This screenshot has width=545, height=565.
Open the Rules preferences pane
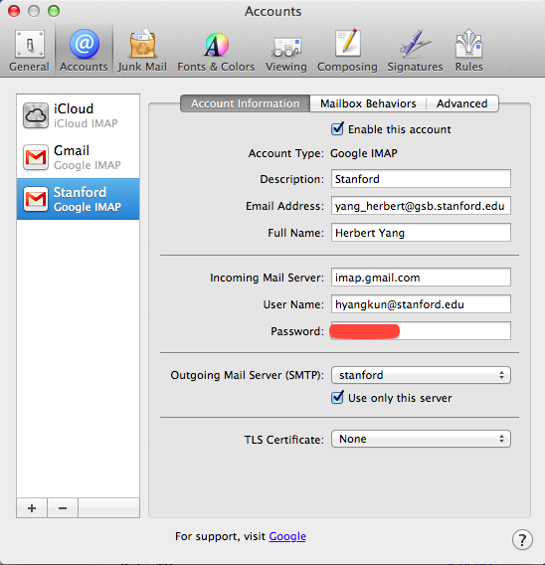pos(468,51)
